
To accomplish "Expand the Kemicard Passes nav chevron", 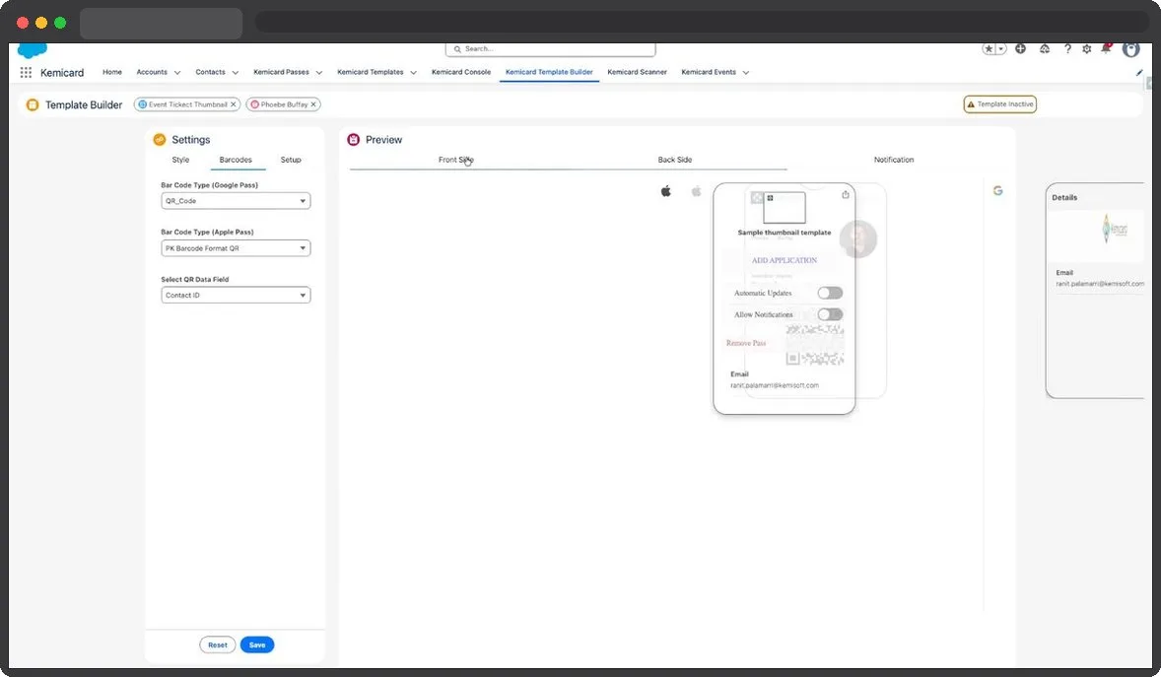I will point(319,73).
